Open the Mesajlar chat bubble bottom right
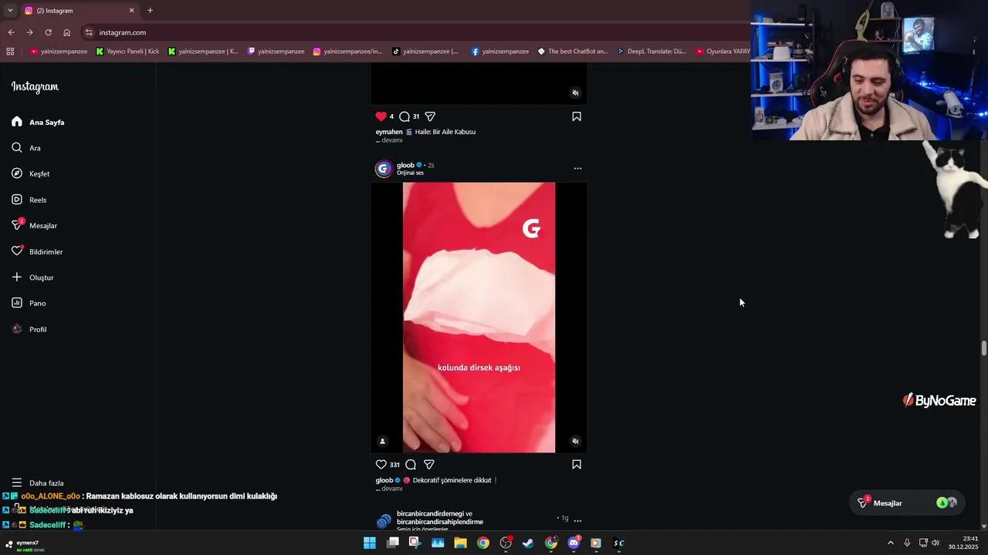The width and height of the screenshot is (988, 555). pyautogui.click(x=887, y=503)
